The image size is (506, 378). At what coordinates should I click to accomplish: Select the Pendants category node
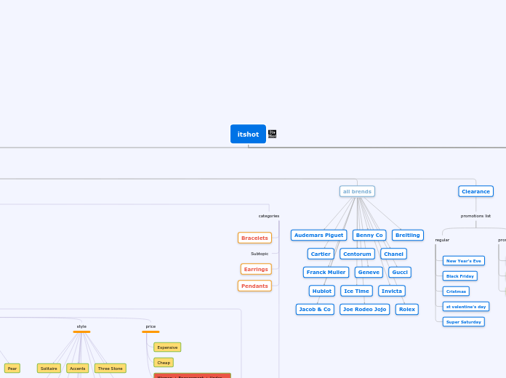[x=254, y=286]
